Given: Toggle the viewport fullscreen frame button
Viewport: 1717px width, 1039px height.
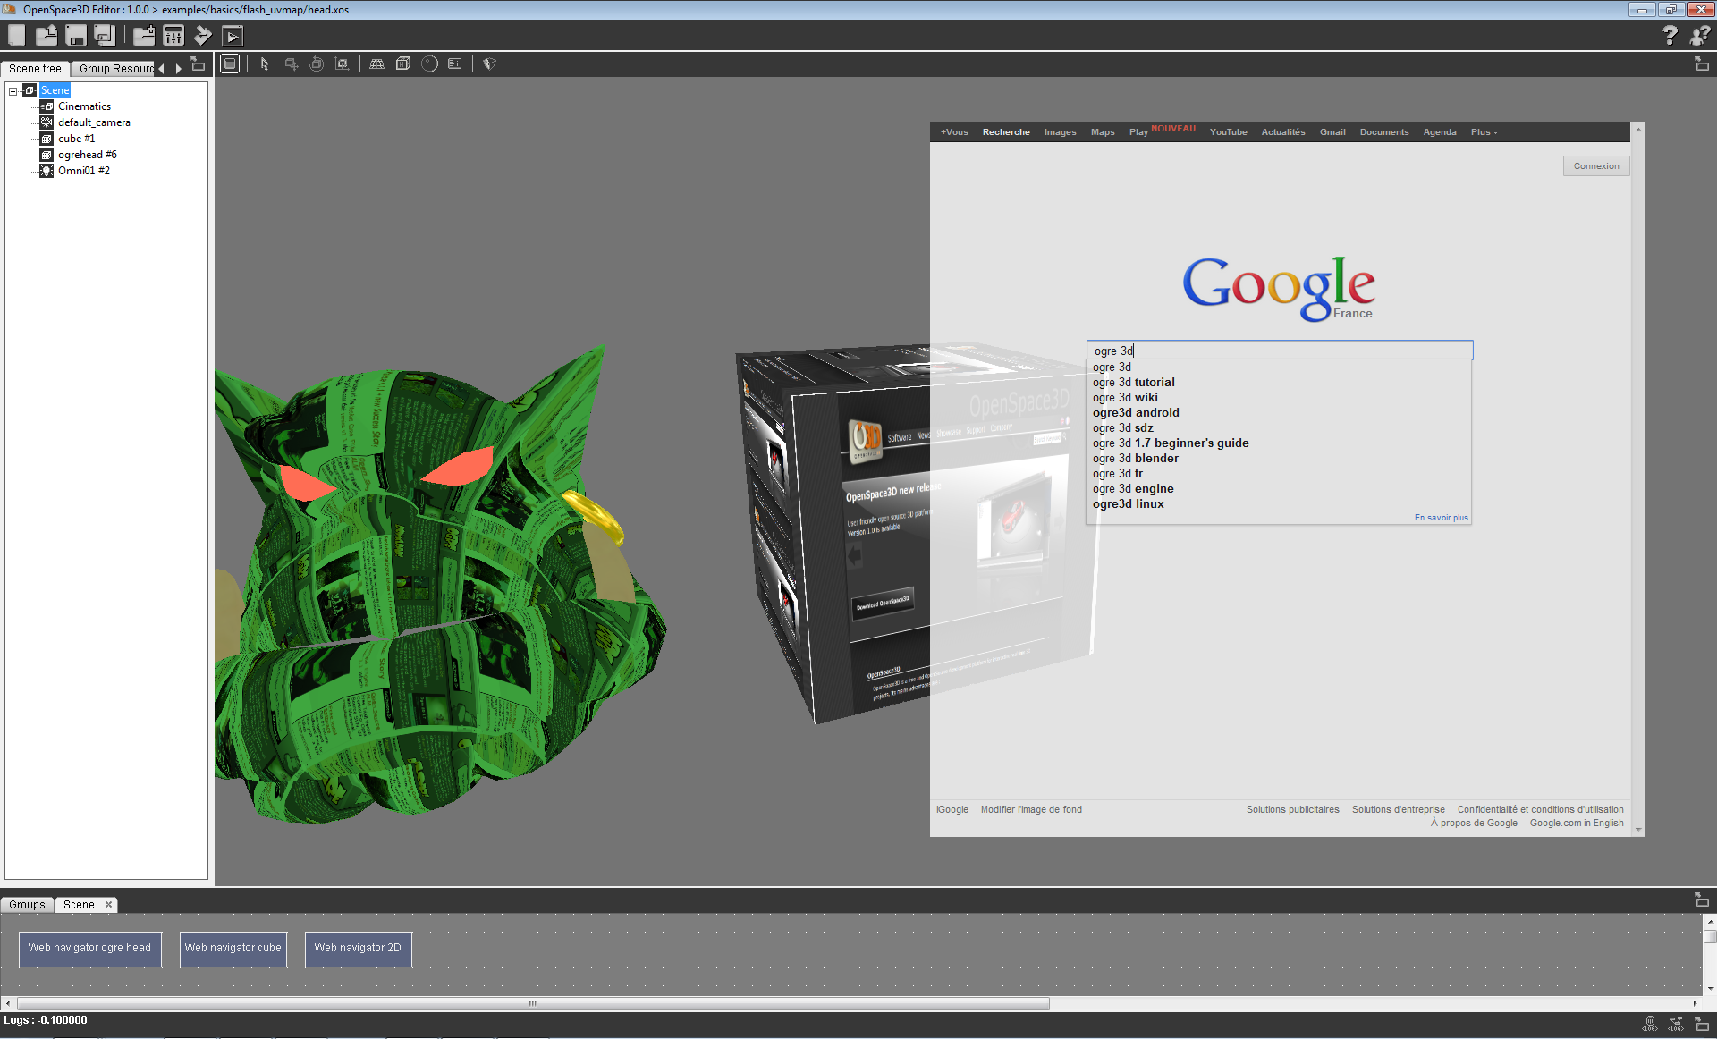Looking at the screenshot, I should (x=230, y=64).
